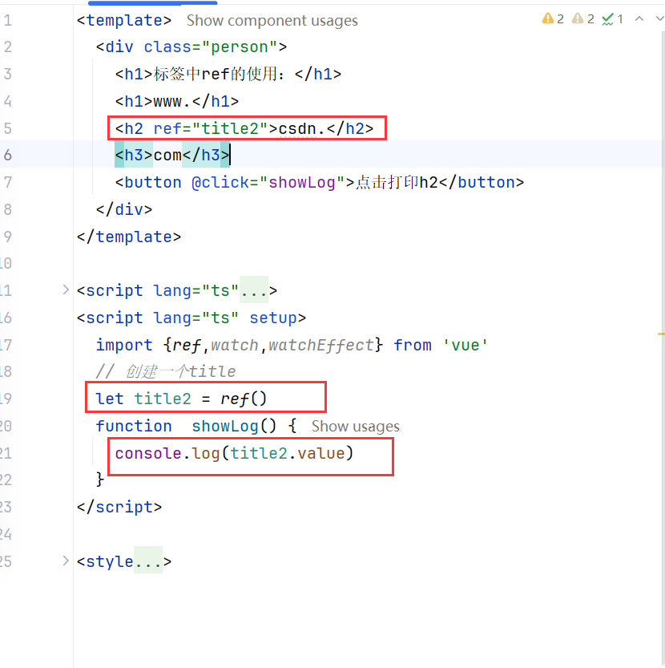Click the let title2 = ref() line
This screenshot has height=668, width=665.
[x=181, y=399]
